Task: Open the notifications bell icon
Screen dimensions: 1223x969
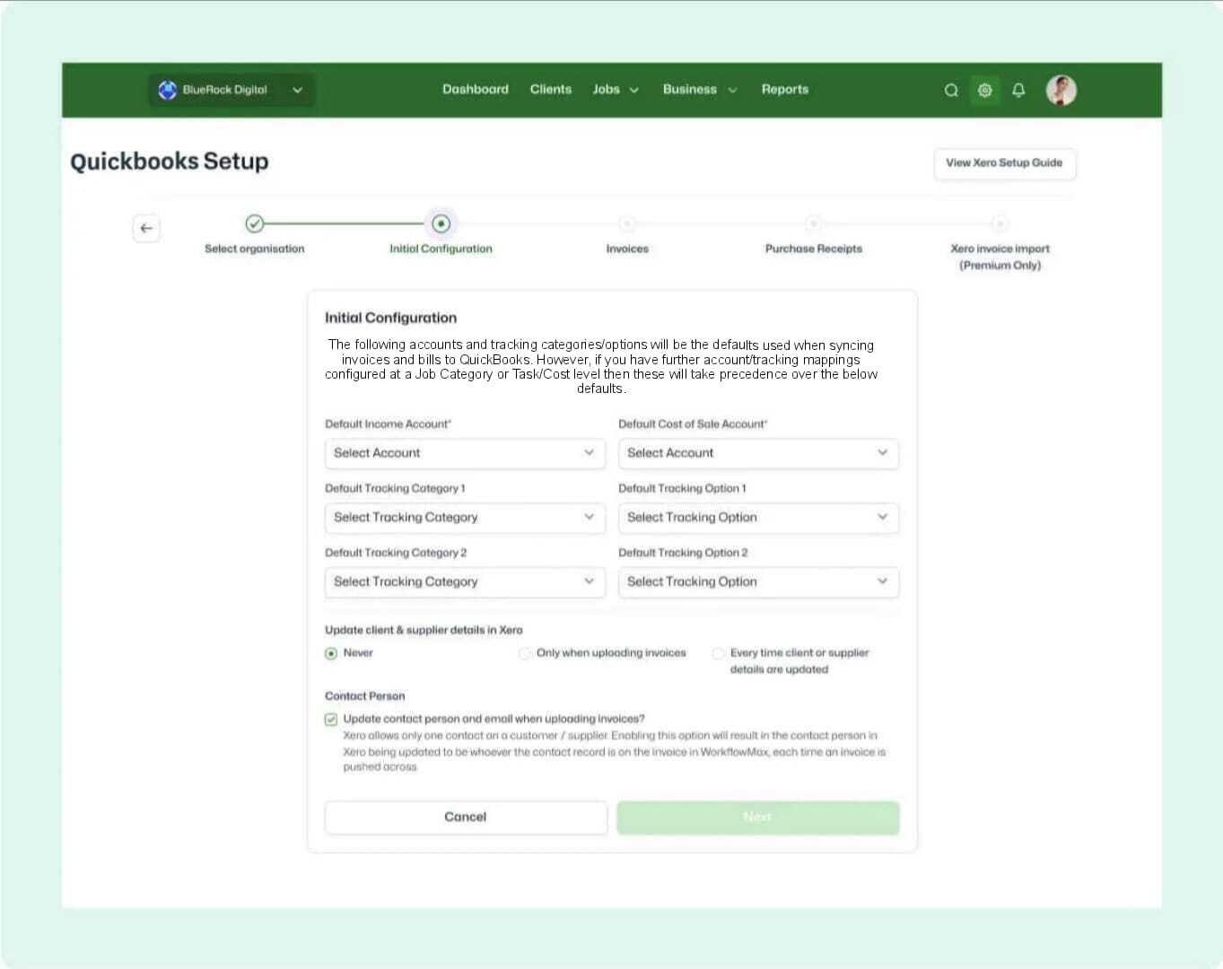Action: point(1018,90)
